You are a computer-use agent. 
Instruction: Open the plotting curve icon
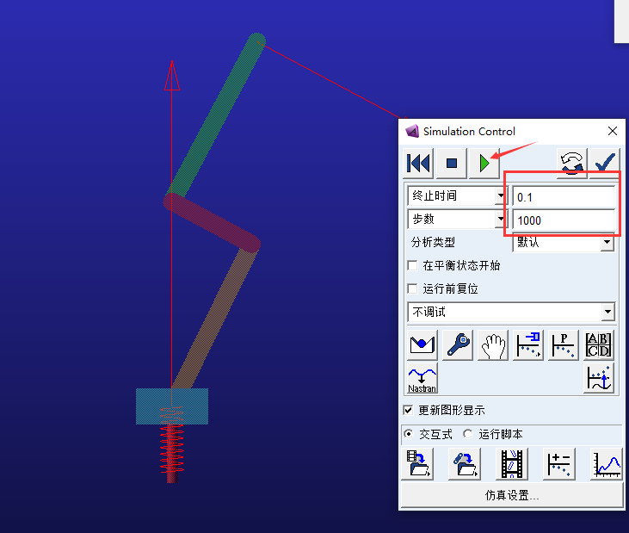coord(607,465)
